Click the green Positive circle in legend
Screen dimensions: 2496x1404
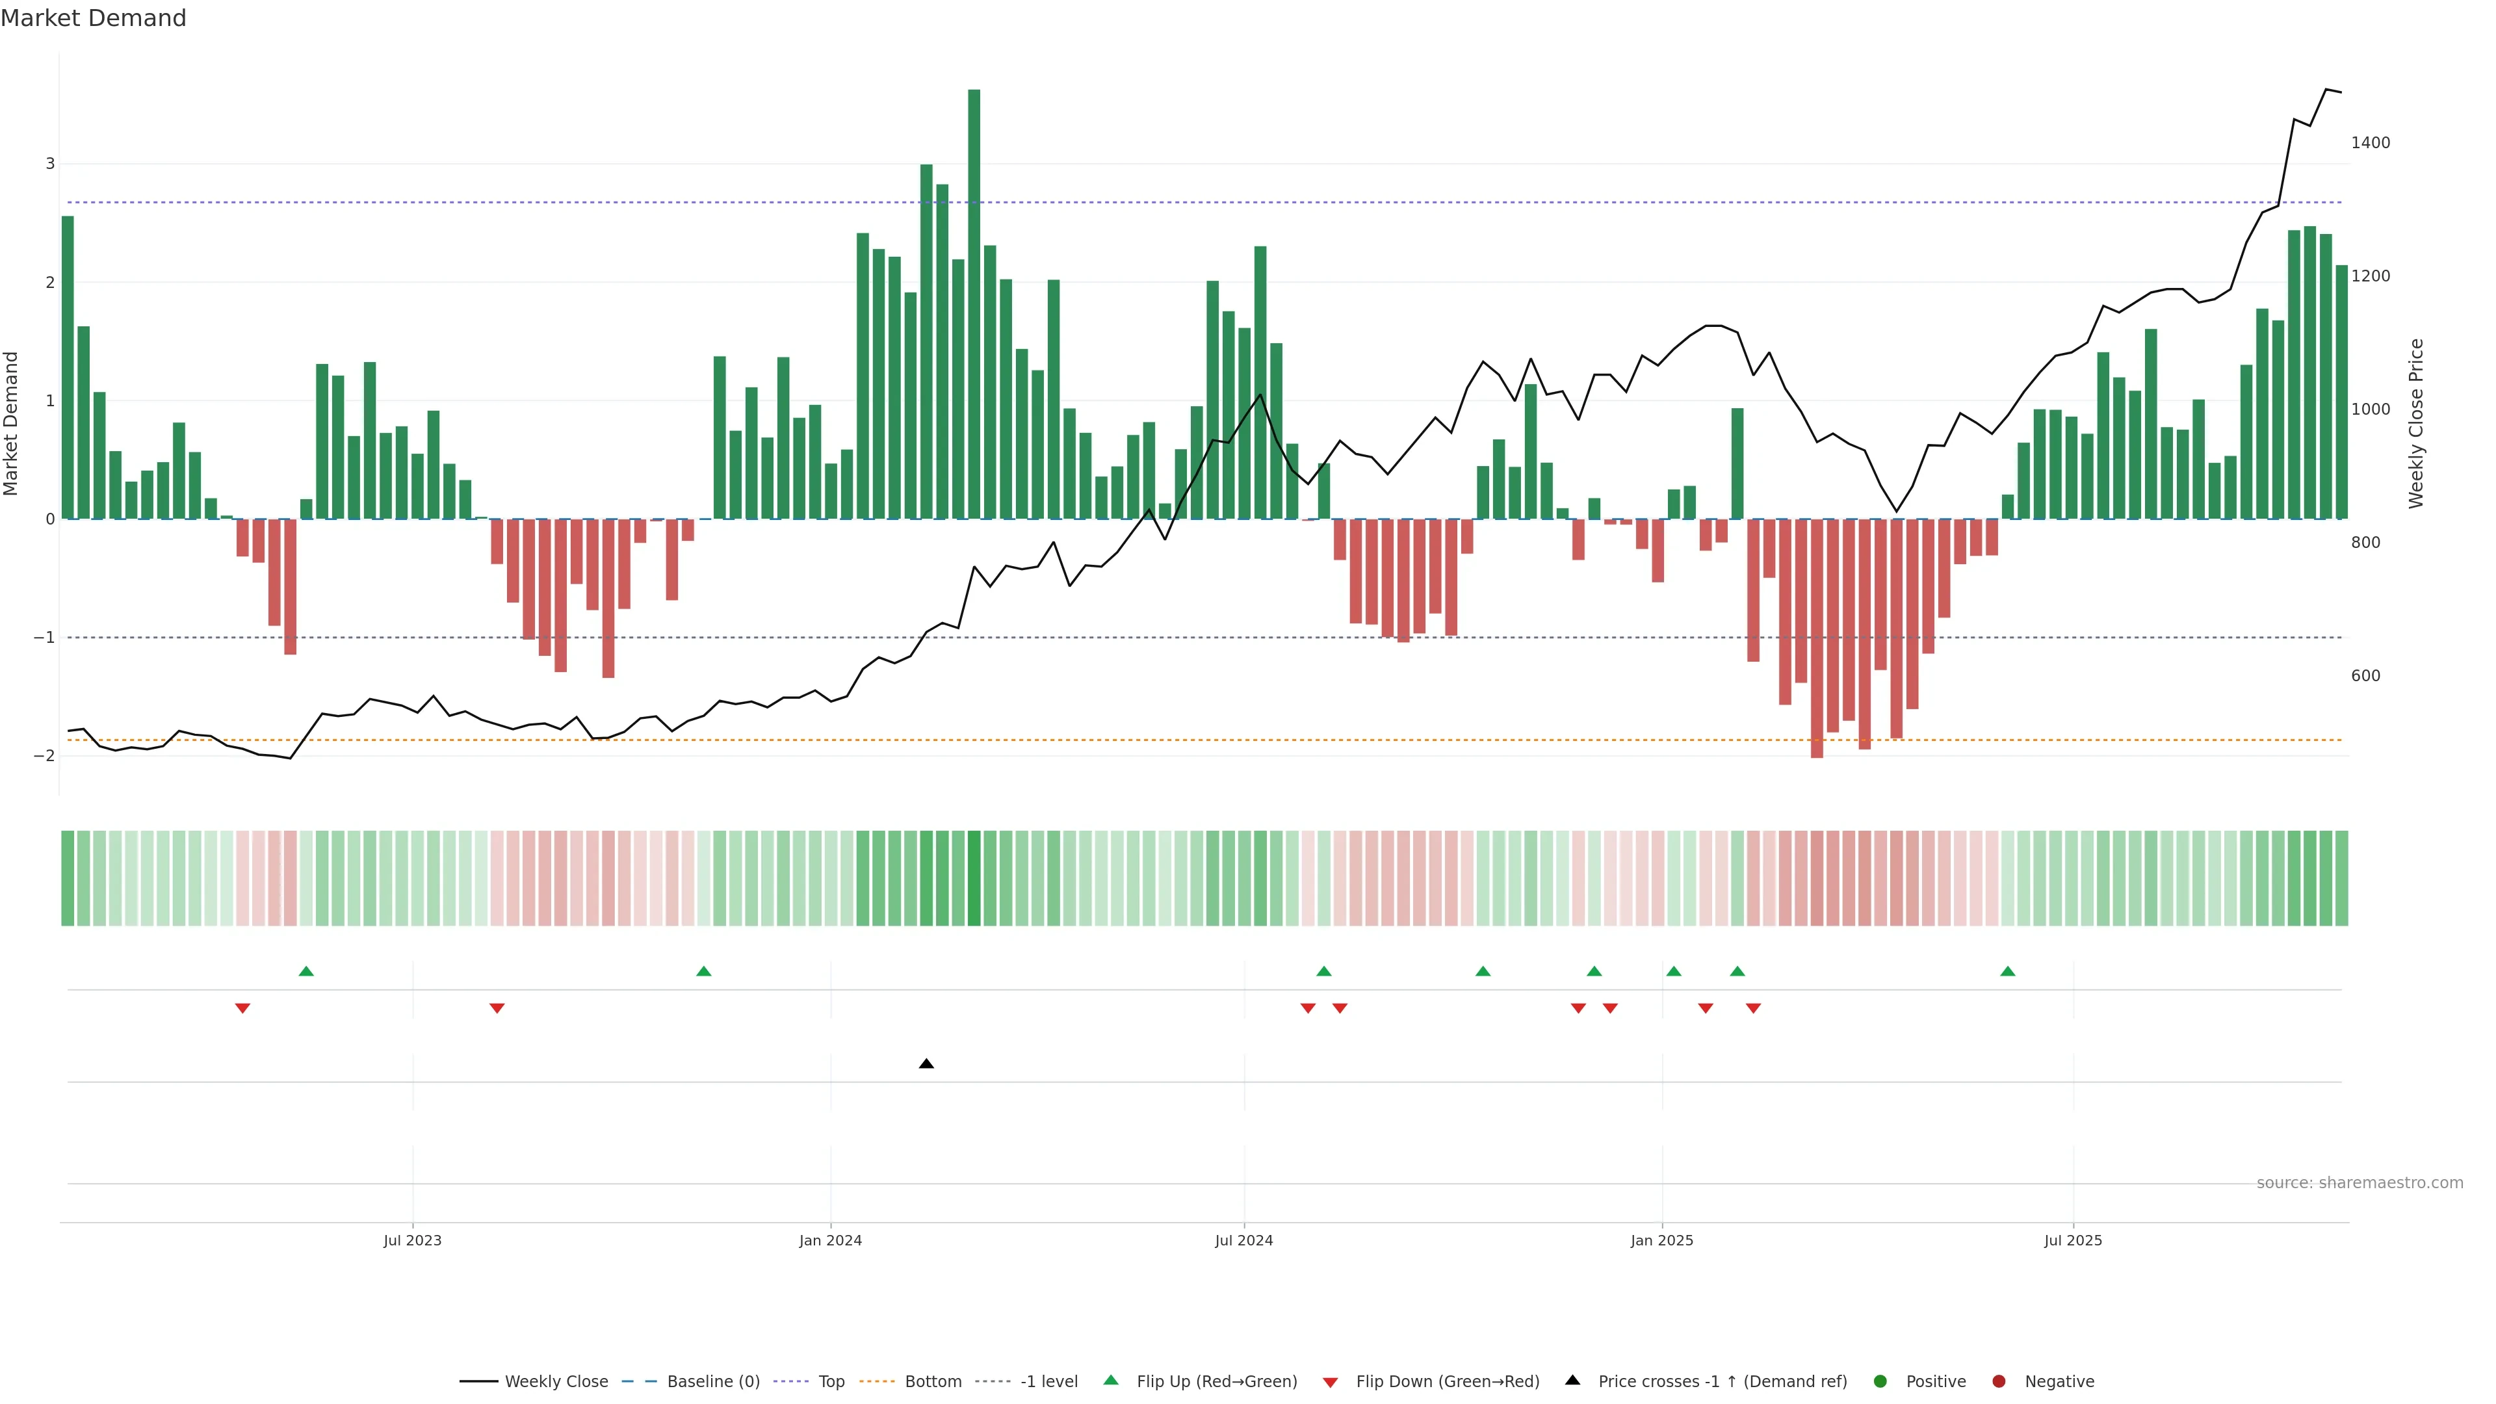coord(1880,1381)
